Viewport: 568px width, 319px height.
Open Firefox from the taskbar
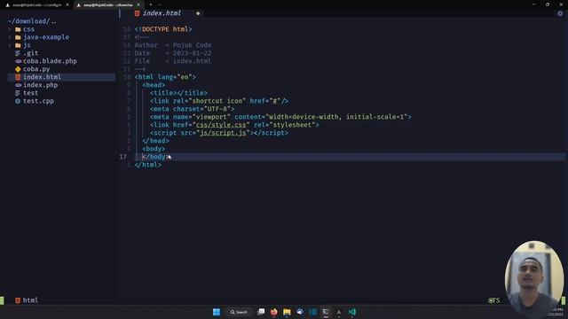pos(274,312)
